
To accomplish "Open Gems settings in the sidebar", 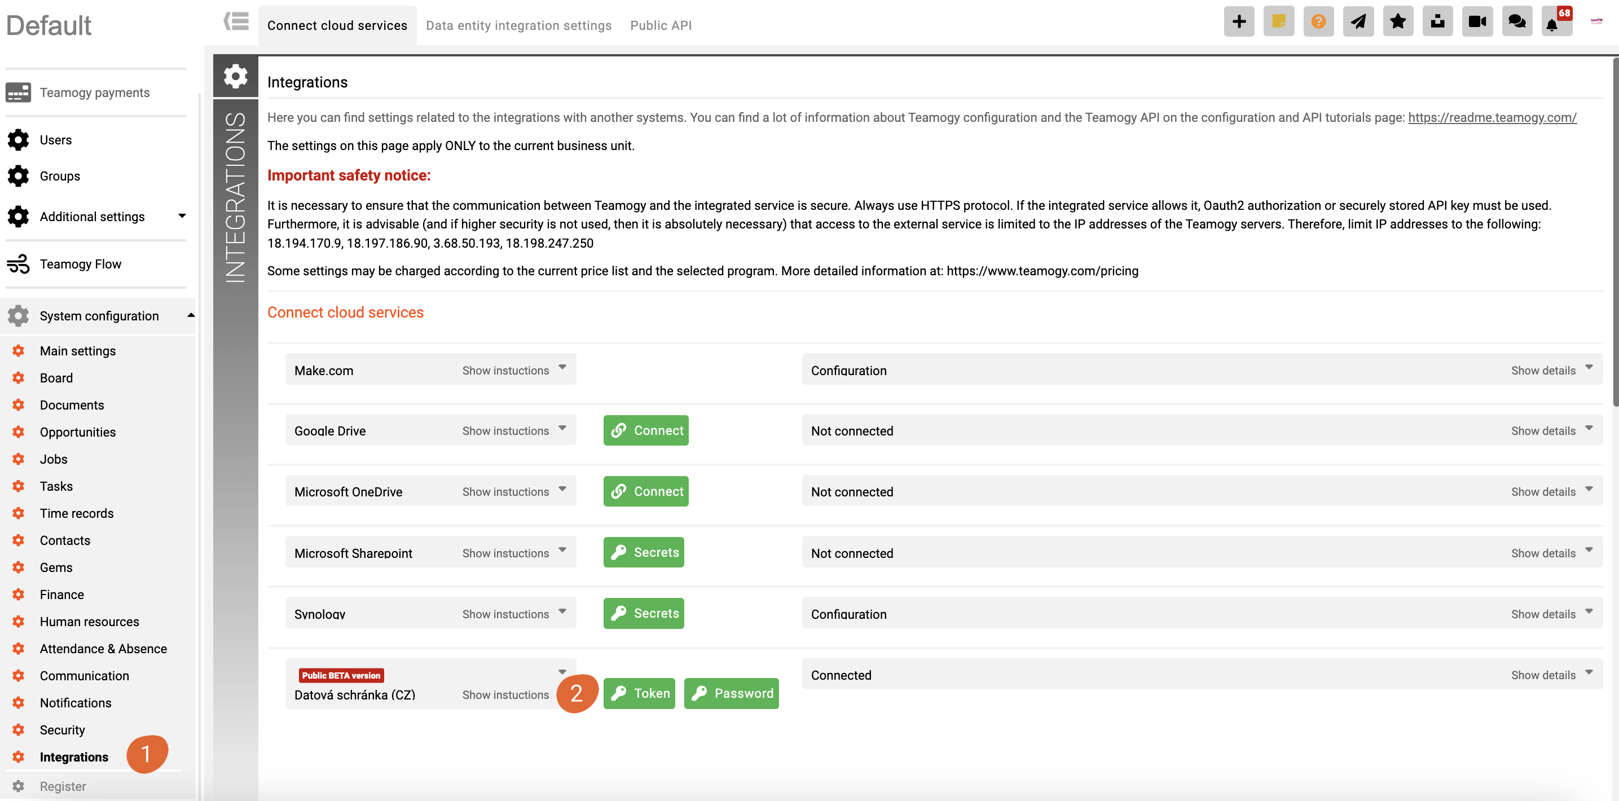I will tap(56, 567).
